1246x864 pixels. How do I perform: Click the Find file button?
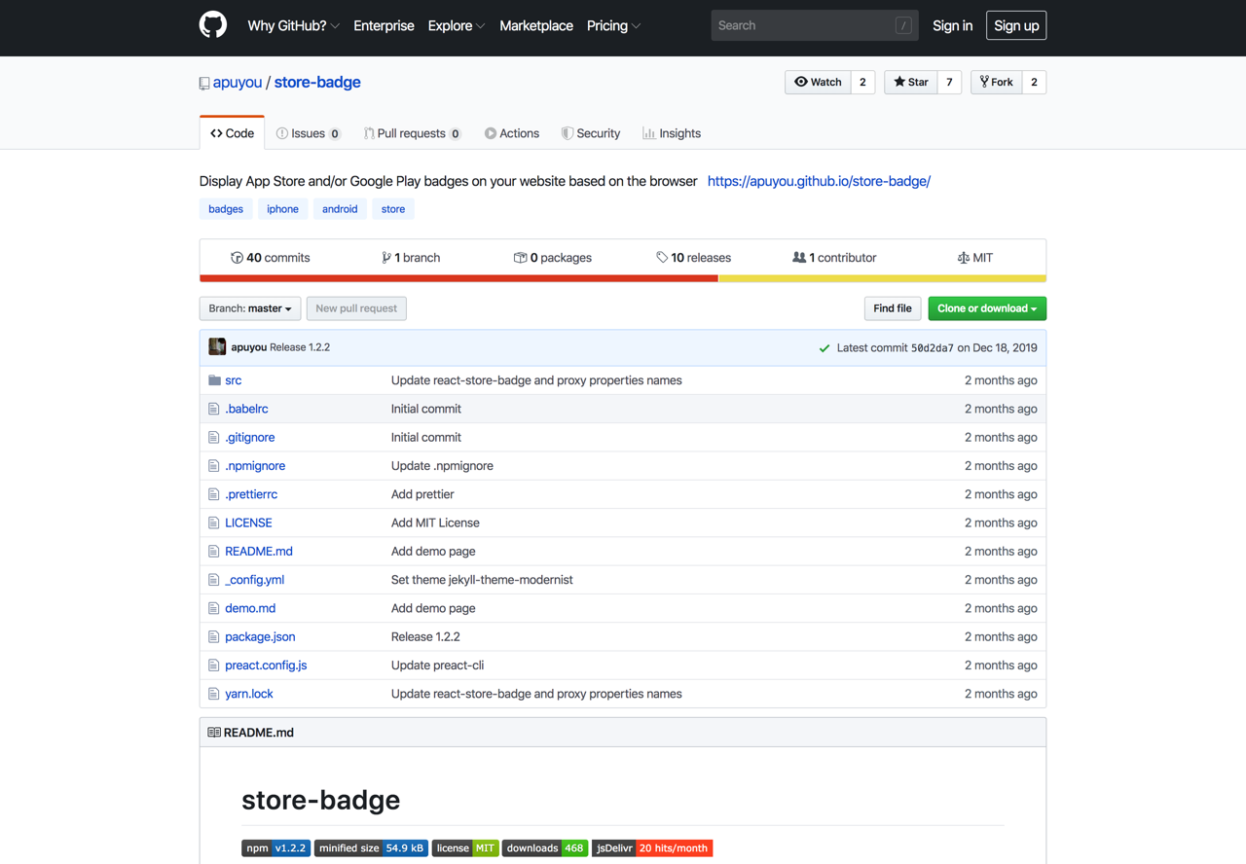click(892, 308)
